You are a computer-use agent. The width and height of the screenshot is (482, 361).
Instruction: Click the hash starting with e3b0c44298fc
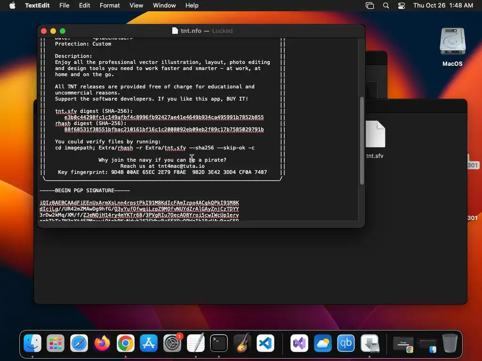[164, 117]
